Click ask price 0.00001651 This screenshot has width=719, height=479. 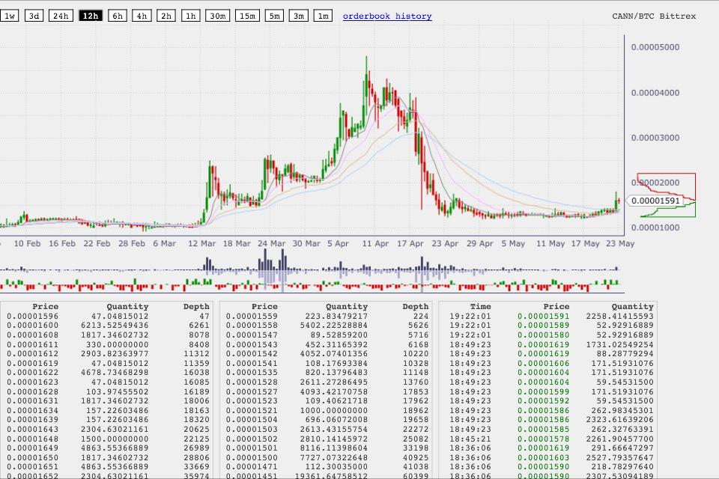coord(32,467)
